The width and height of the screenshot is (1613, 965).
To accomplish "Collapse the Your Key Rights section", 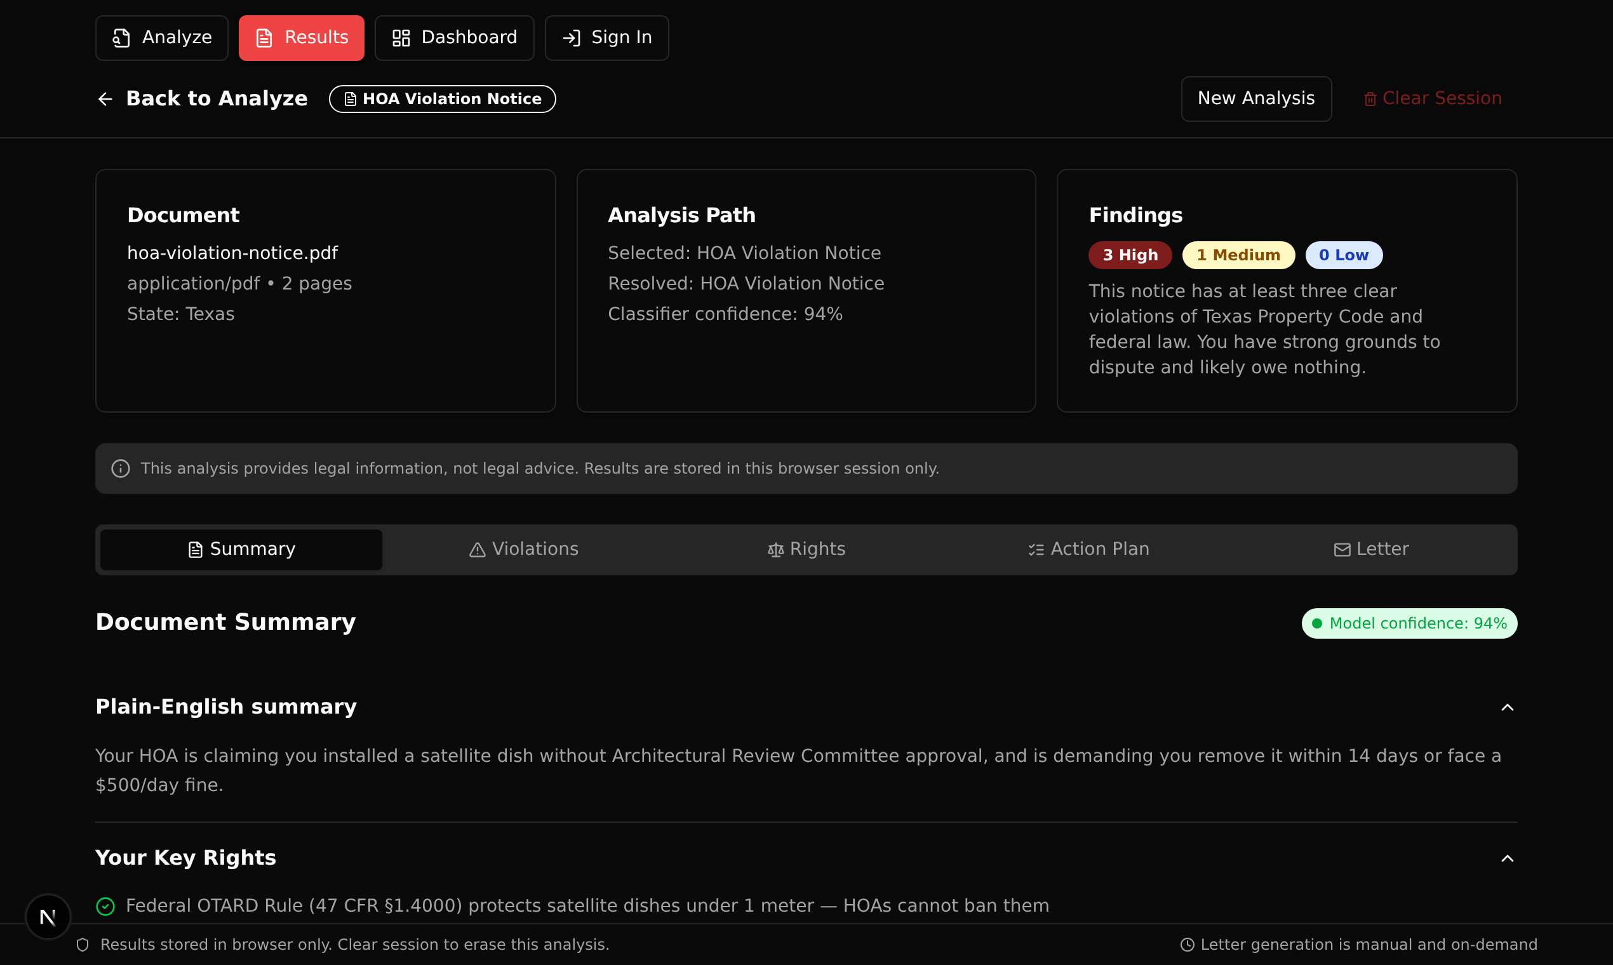I will pyautogui.click(x=1507, y=858).
